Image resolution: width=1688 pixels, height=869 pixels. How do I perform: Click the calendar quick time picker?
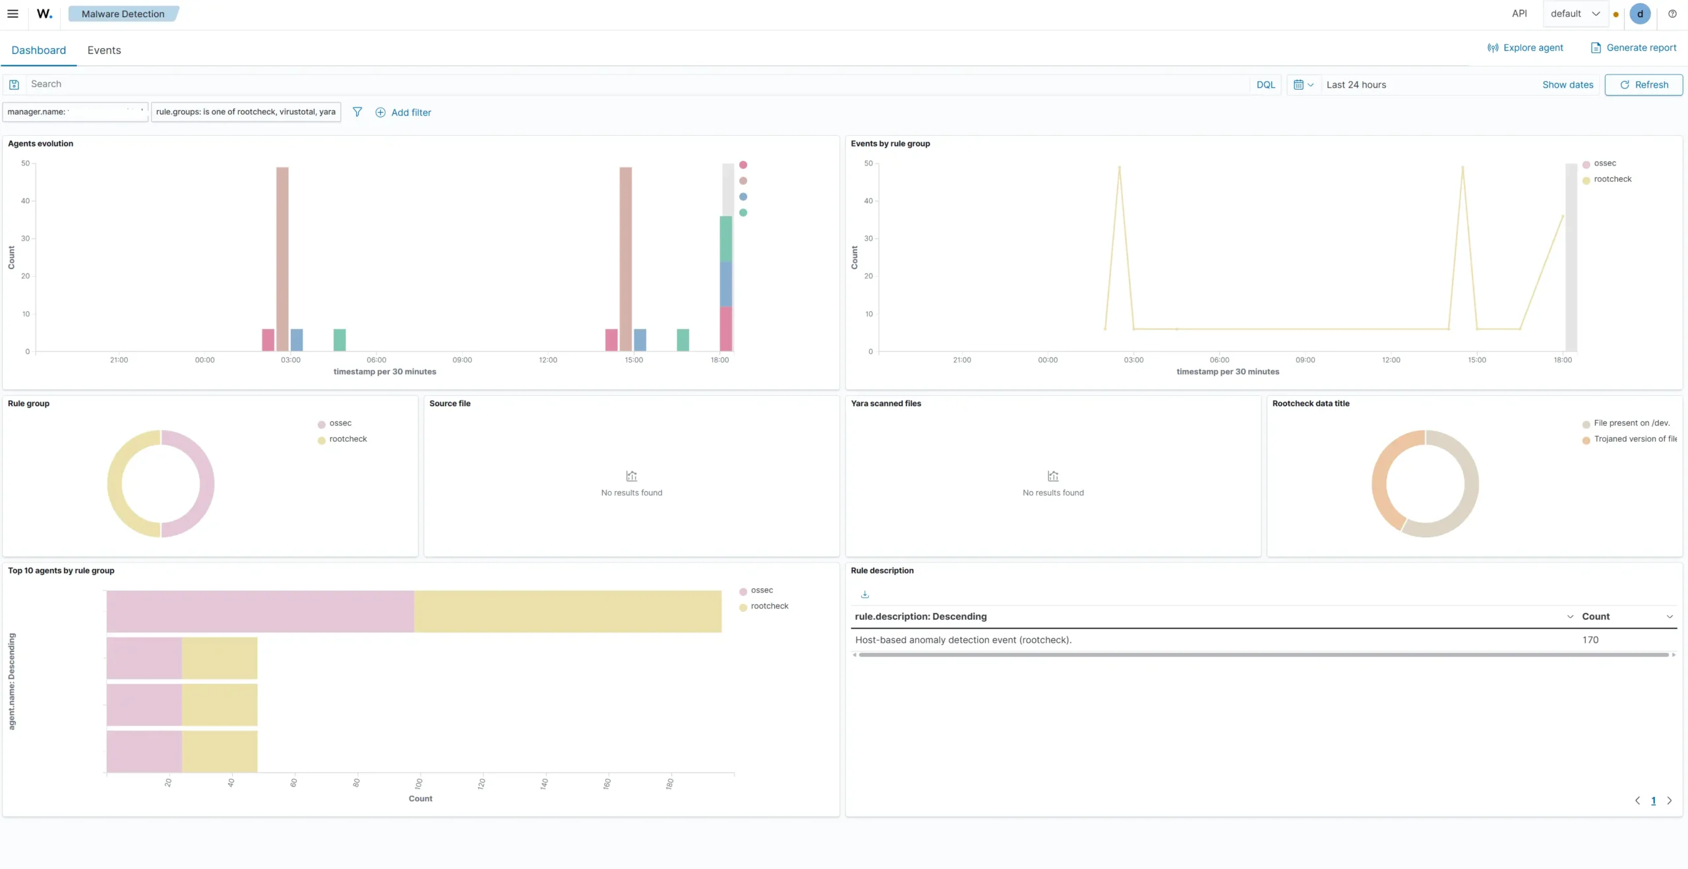[1304, 84]
